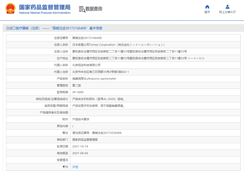This screenshot has width=244, height=172.
Task: Click the 生产地址 row label
Action: [x=62, y=58]
